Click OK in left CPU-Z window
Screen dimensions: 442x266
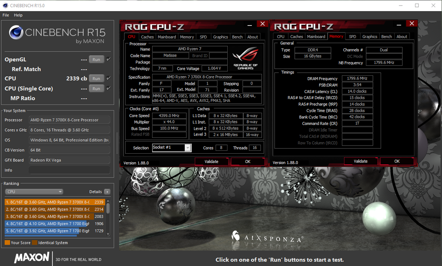pos(248,161)
